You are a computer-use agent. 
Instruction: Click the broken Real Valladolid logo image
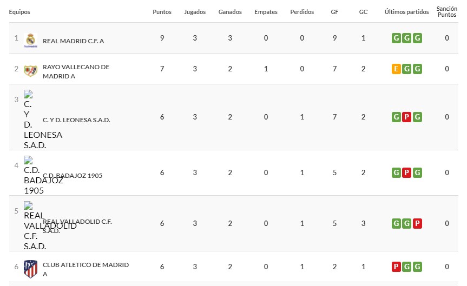tap(28, 205)
